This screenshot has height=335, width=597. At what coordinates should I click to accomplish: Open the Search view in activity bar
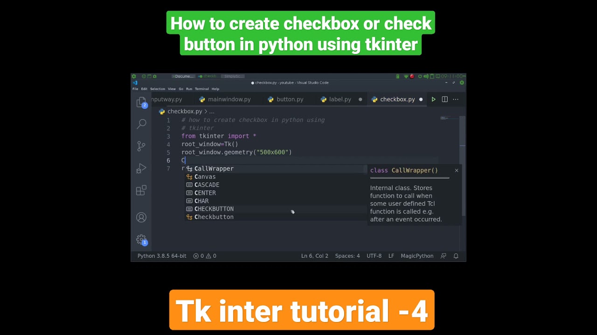(141, 124)
